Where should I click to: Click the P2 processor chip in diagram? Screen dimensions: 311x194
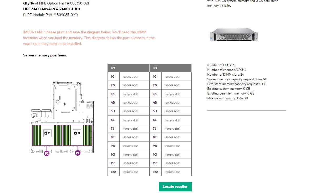[x=47, y=133]
